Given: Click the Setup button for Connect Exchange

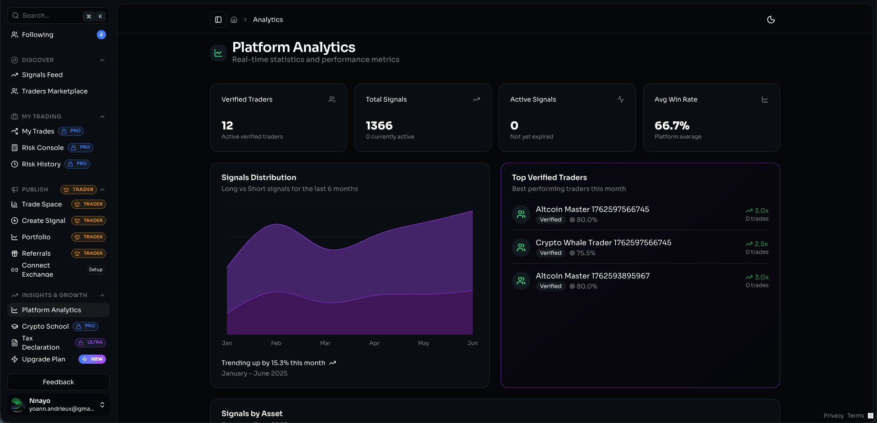Looking at the screenshot, I should point(95,270).
